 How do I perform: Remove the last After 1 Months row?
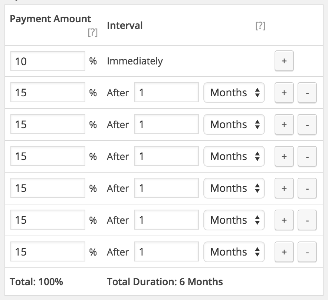pyautogui.click(x=307, y=252)
